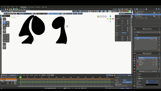Open the Origin placement dropdown
This screenshot has width=161, height=91.
[x=76, y=11]
